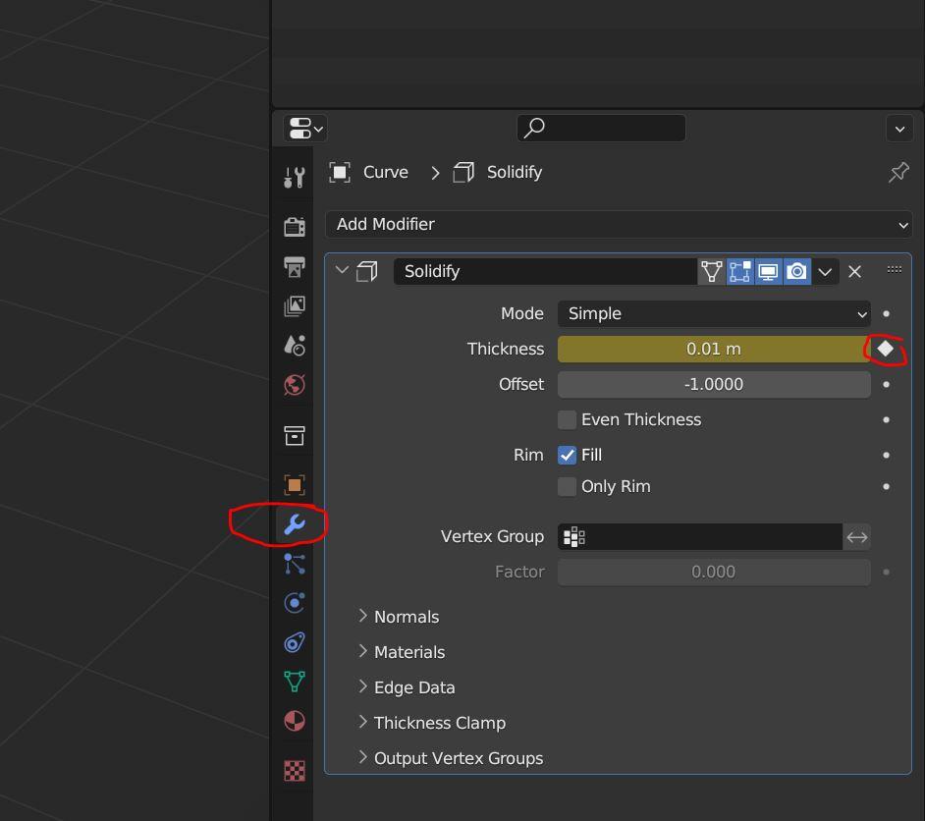Open the Output properties tab
925x821 pixels.
point(294,266)
